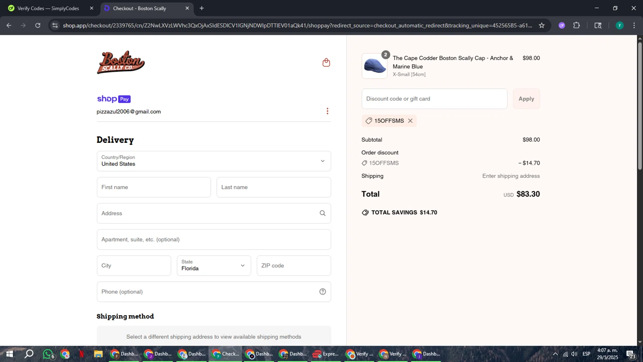The height and width of the screenshot is (362, 643).
Task: Open a new browser tab
Action: pos(201,8)
